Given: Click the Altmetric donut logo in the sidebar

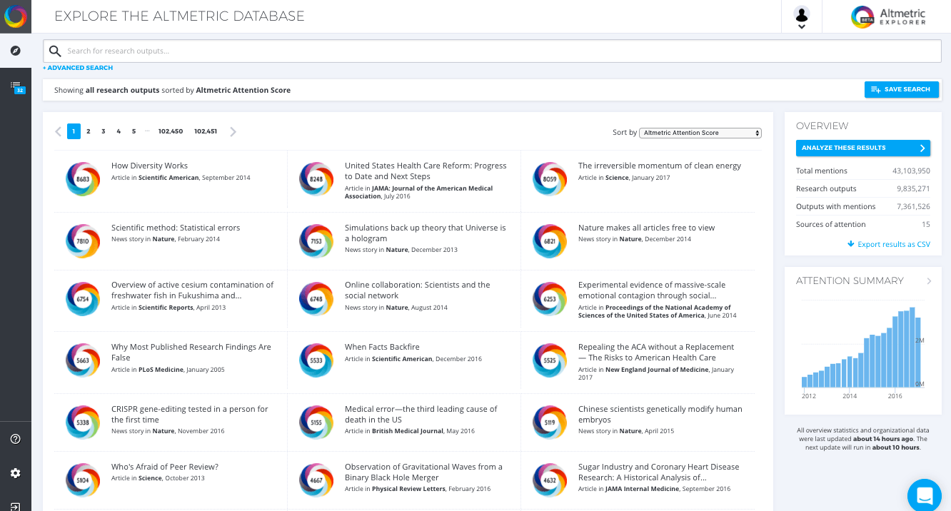Looking at the screenshot, I should tap(15, 16).
